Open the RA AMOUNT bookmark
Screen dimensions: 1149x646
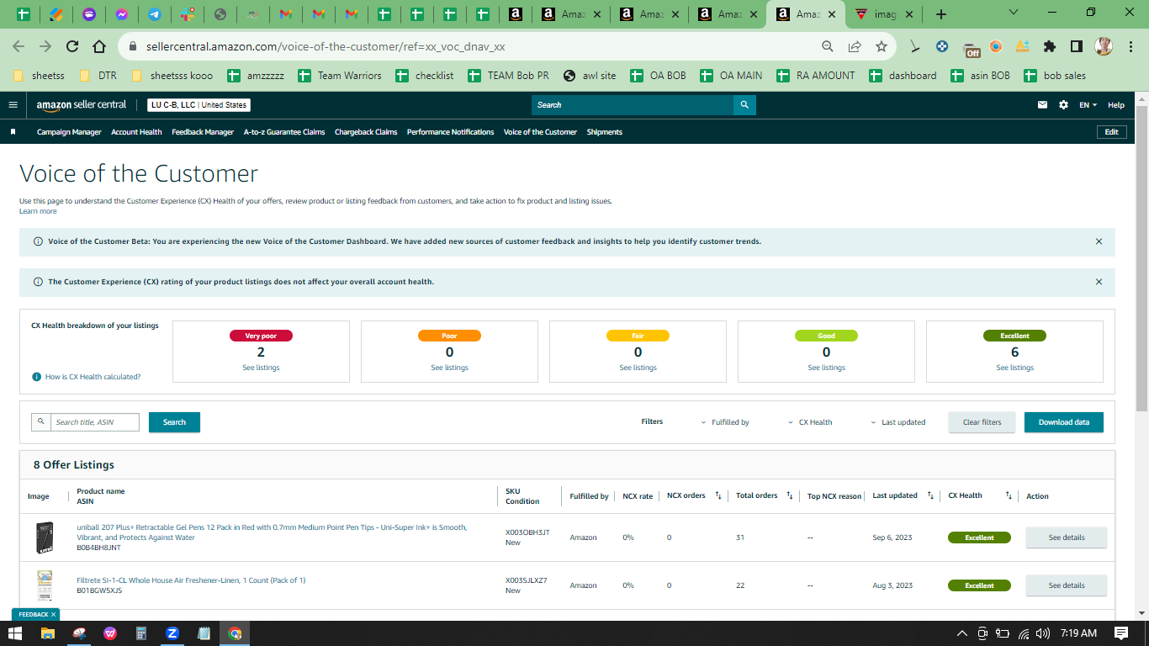[816, 76]
